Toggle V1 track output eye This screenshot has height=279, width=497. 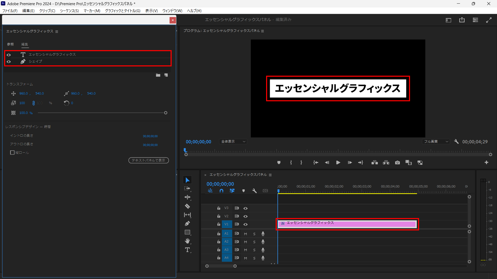point(245,224)
